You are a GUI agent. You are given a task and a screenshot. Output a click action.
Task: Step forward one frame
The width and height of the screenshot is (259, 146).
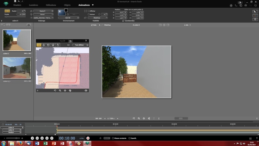[47, 138]
